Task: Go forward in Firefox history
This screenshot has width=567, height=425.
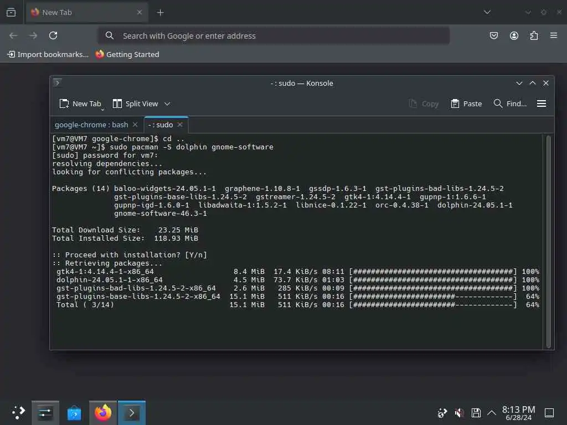Action: click(33, 35)
